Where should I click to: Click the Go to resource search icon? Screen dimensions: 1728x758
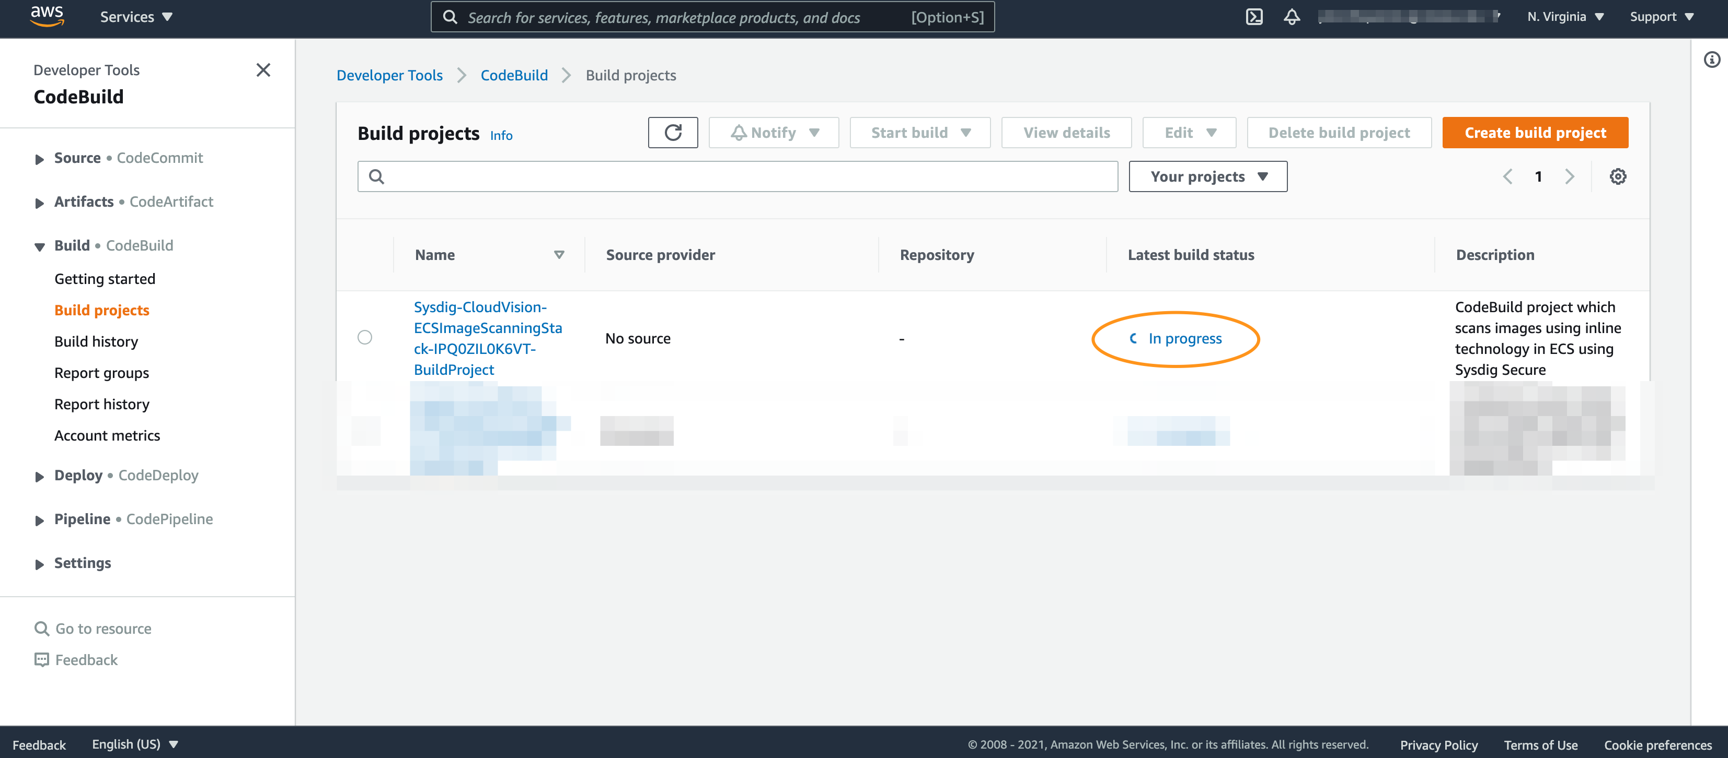[x=42, y=628]
